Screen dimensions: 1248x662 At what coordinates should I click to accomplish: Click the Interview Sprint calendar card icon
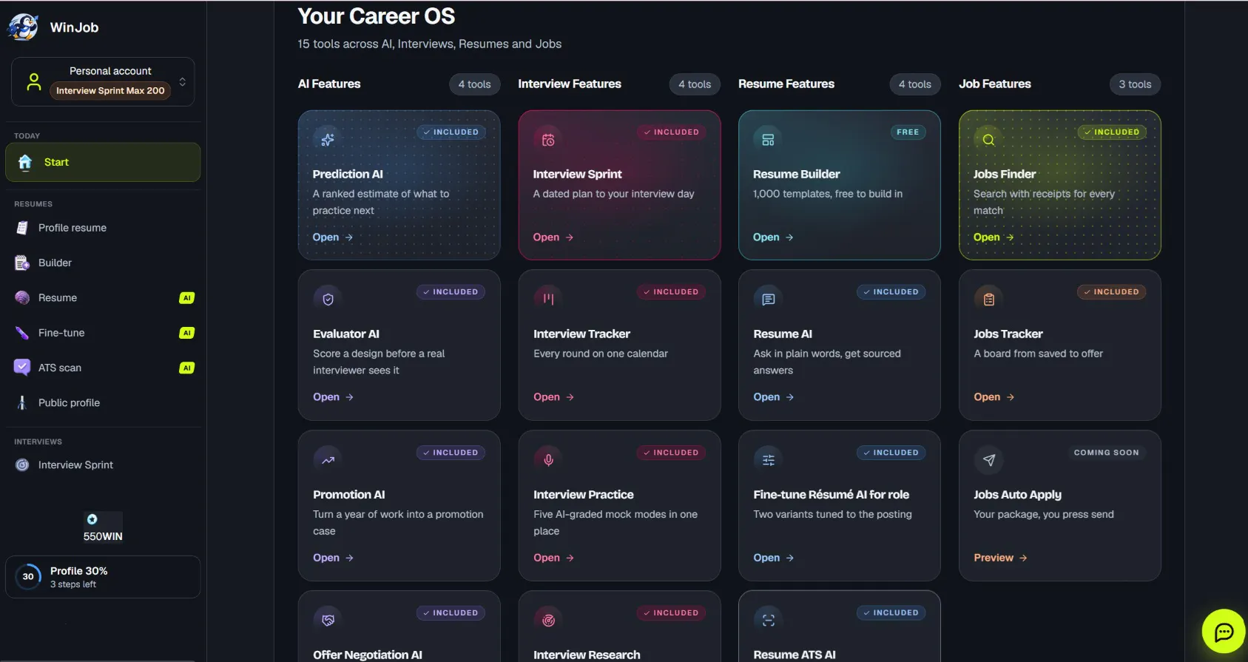[548, 140]
